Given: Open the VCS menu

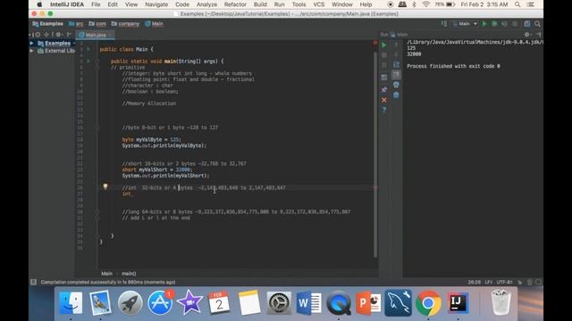Looking at the screenshot, I should [x=318, y=4].
